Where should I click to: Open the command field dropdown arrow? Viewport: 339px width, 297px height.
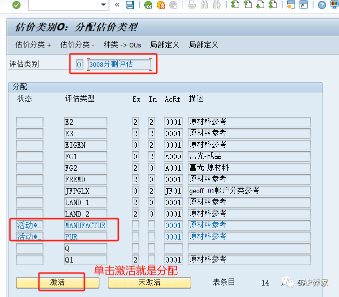click(x=103, y=4)
